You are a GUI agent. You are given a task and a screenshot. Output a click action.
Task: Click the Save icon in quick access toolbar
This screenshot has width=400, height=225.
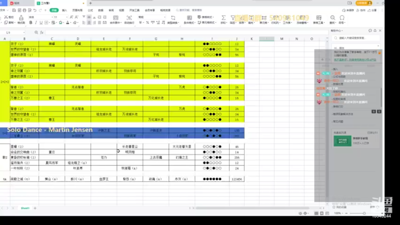click(14, 10)
